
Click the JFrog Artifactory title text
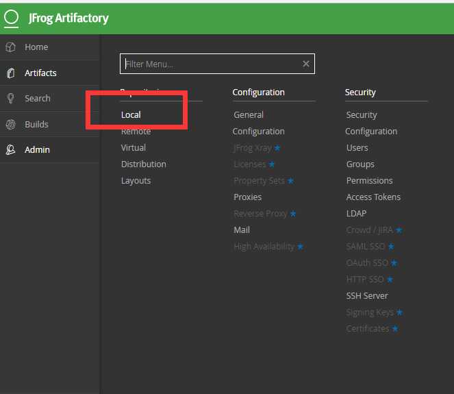pyautogui.click(x=68, y=19)
